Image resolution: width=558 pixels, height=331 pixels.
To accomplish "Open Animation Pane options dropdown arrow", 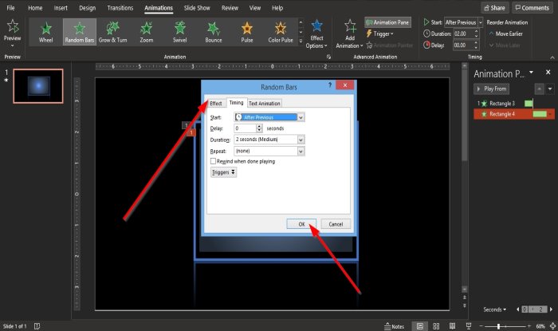I will pos(532,73).
